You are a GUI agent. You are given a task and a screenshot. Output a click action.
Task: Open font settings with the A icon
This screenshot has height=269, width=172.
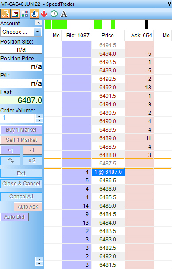pos(64,14)
